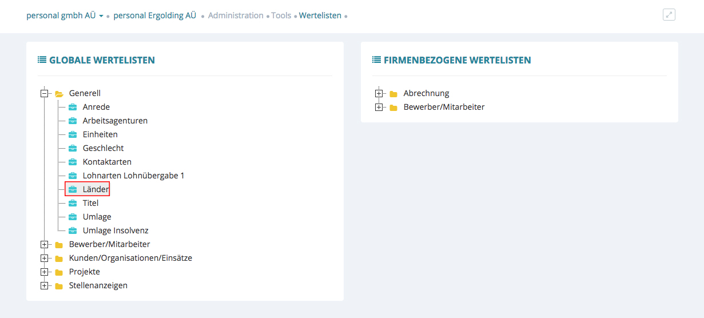Image resolution: width=704 pixels, height=318 pixels.
Task: Expand the Abrechnung folder
Action: click(x=379, y=93)
